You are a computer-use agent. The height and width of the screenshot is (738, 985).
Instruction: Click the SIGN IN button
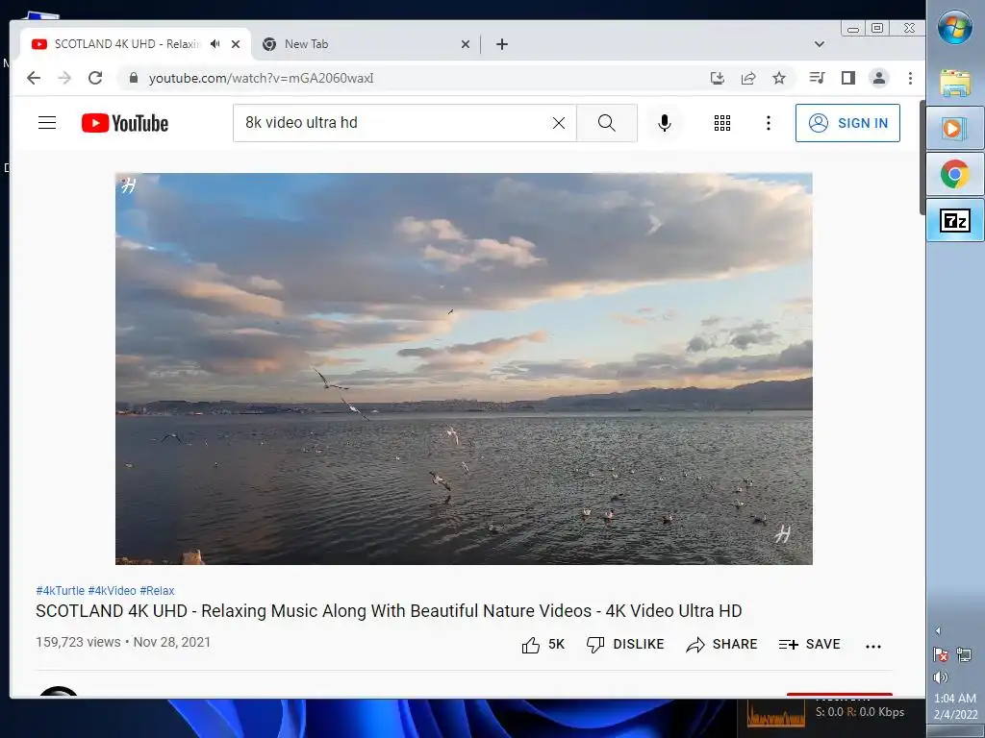847,123
